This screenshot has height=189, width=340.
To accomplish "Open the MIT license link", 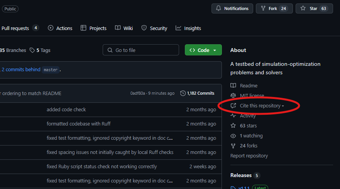I will 252,95.
